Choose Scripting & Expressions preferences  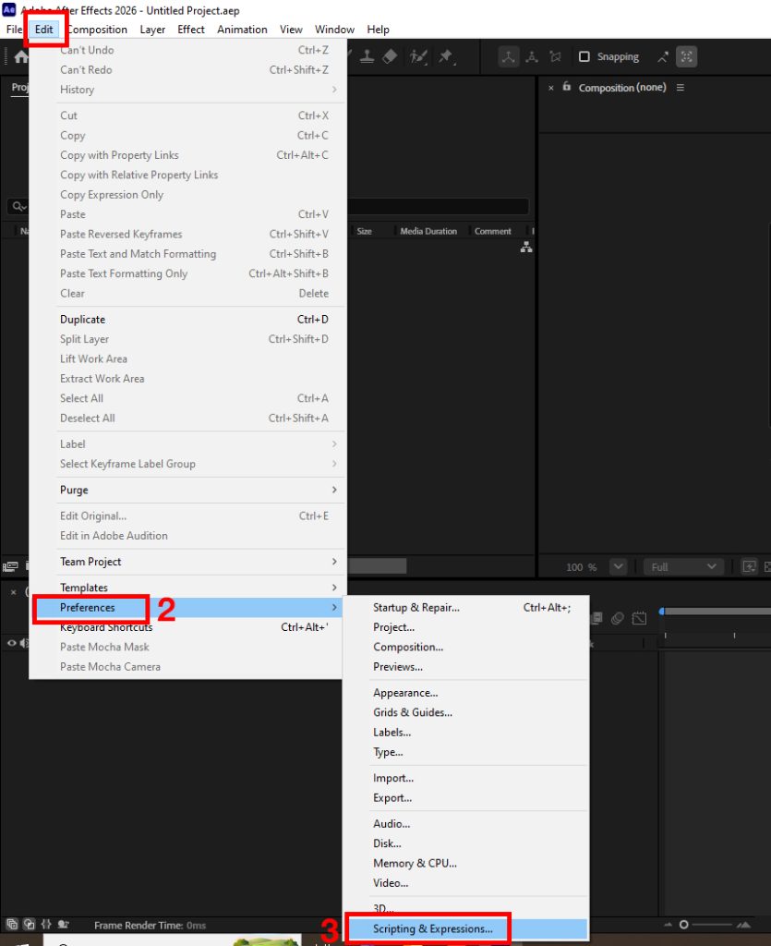466,928
